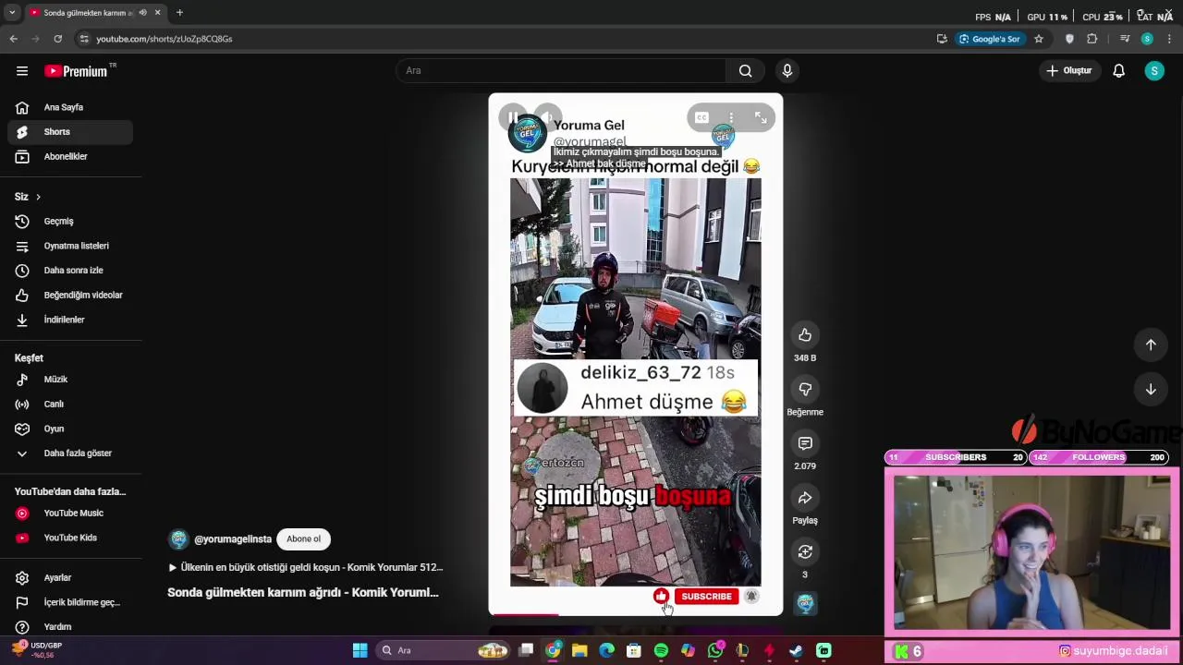The height and width of the screenshot is (665, 1183).
Task: Open the remix button above 3
Action: pos(805,551)
